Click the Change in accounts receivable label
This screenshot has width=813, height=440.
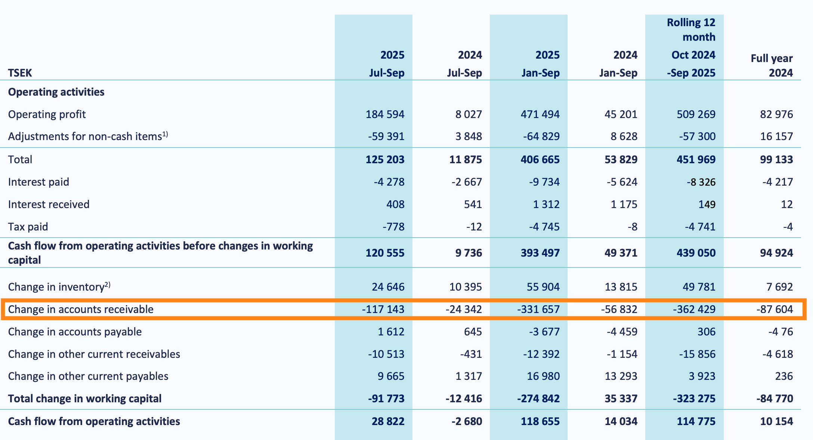[x=81, y=309]
